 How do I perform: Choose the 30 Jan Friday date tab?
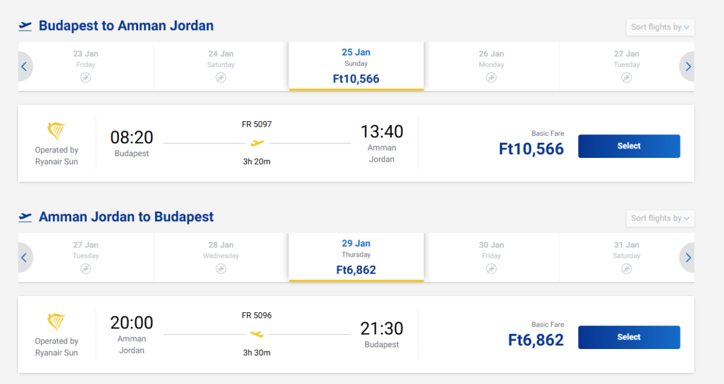click(491, 257)
